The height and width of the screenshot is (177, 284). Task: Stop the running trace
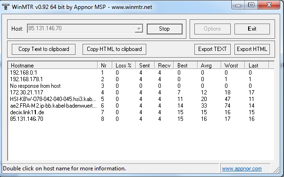pos(165,29)
